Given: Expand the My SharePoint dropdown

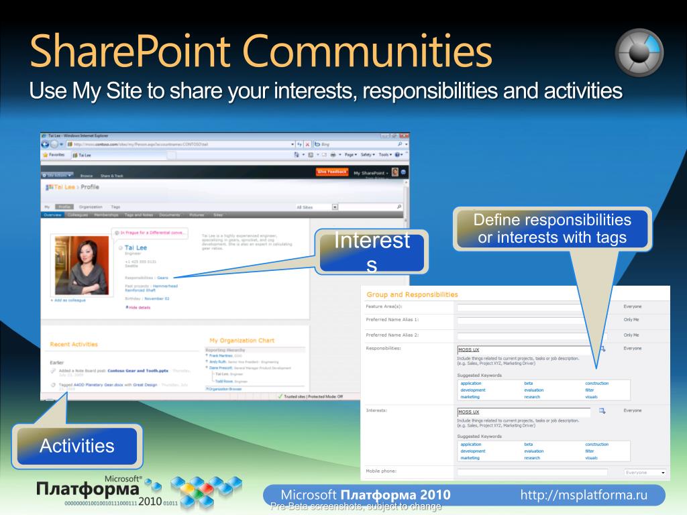Looking at the screenshot, I should pos(370,173).
